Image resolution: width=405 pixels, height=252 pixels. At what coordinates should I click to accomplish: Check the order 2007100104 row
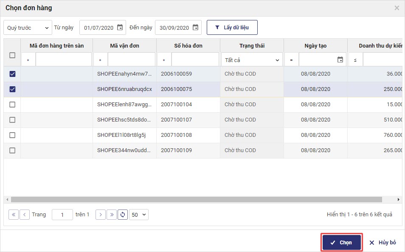pos(12,105)
